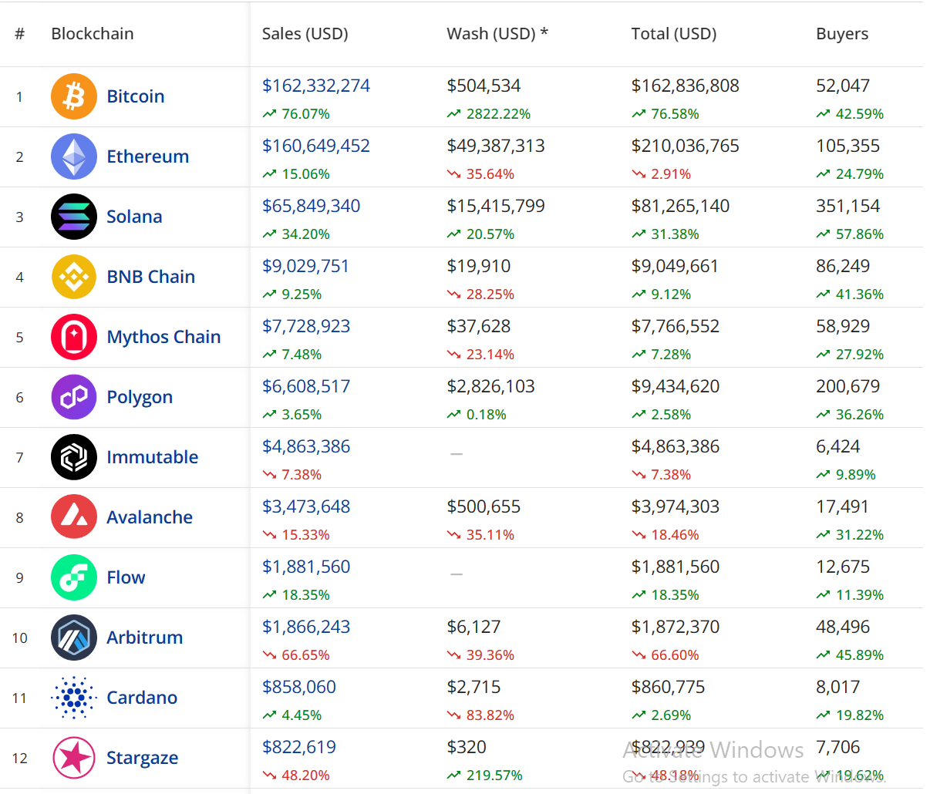Image resolution: width=930 pixels, height=794 pixels.
Task: Open the Polygon blockchain link
Action: click(x=140, y=397)
